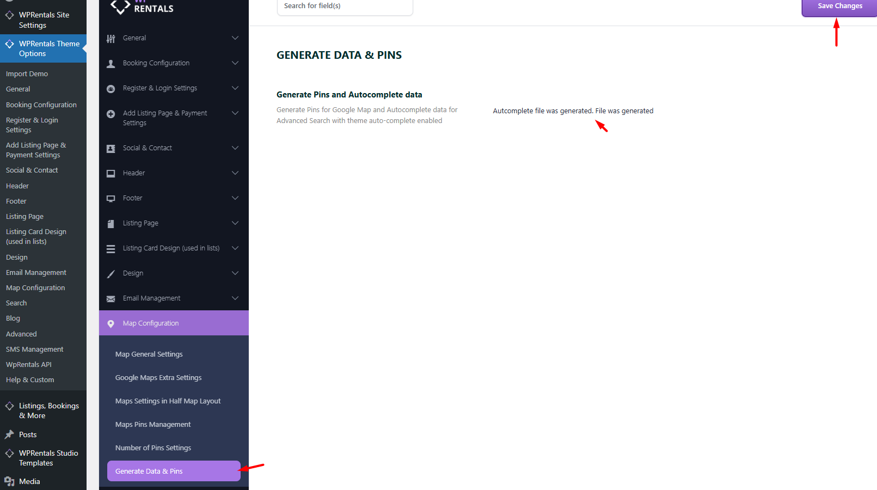This screenshot has width=877, height=490.
Task: Open Import Demo link in WordPress sidebar
Action: tap(27, 74)
